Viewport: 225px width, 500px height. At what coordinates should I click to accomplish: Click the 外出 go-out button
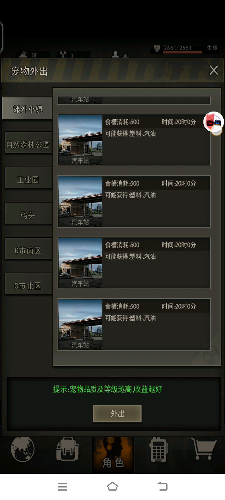click(x=117, y=414)
